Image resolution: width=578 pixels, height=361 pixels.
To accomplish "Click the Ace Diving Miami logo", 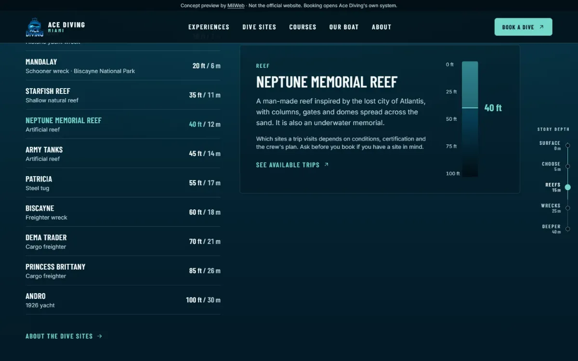I will (x=55, y=27).
